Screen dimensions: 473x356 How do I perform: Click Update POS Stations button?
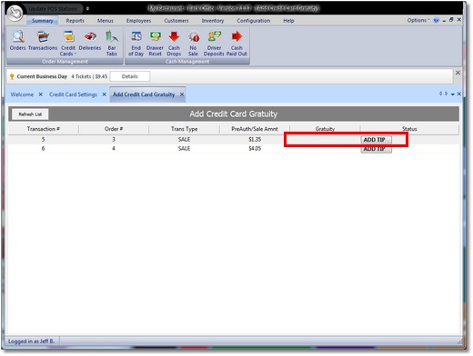(x=53, y=9)
